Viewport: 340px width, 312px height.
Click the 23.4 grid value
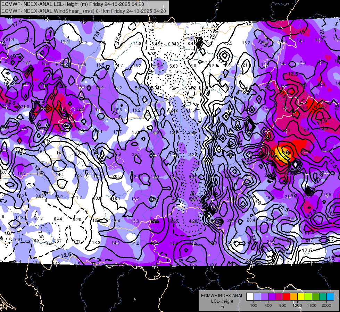click(251, 220)
